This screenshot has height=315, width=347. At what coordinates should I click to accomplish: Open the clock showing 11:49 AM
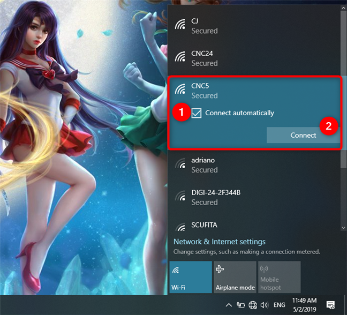304,301
